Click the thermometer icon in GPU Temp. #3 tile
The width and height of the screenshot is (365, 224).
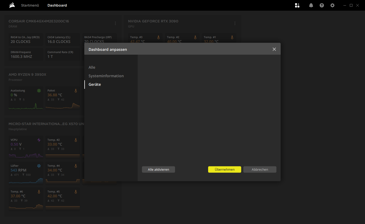click(158, 37)
